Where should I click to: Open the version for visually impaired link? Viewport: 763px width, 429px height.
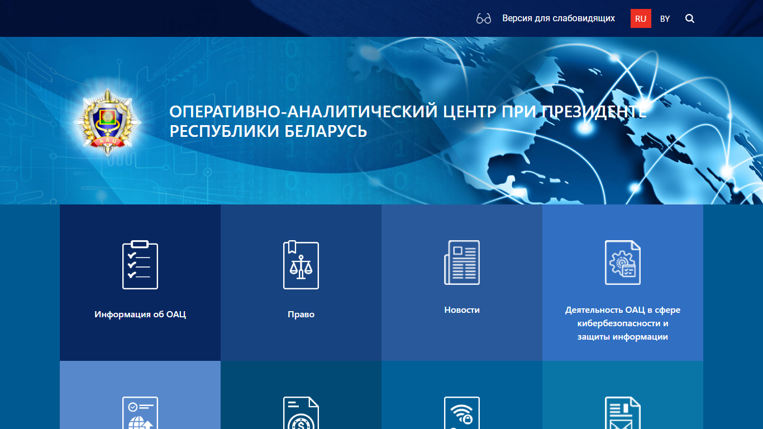(559, 18)
